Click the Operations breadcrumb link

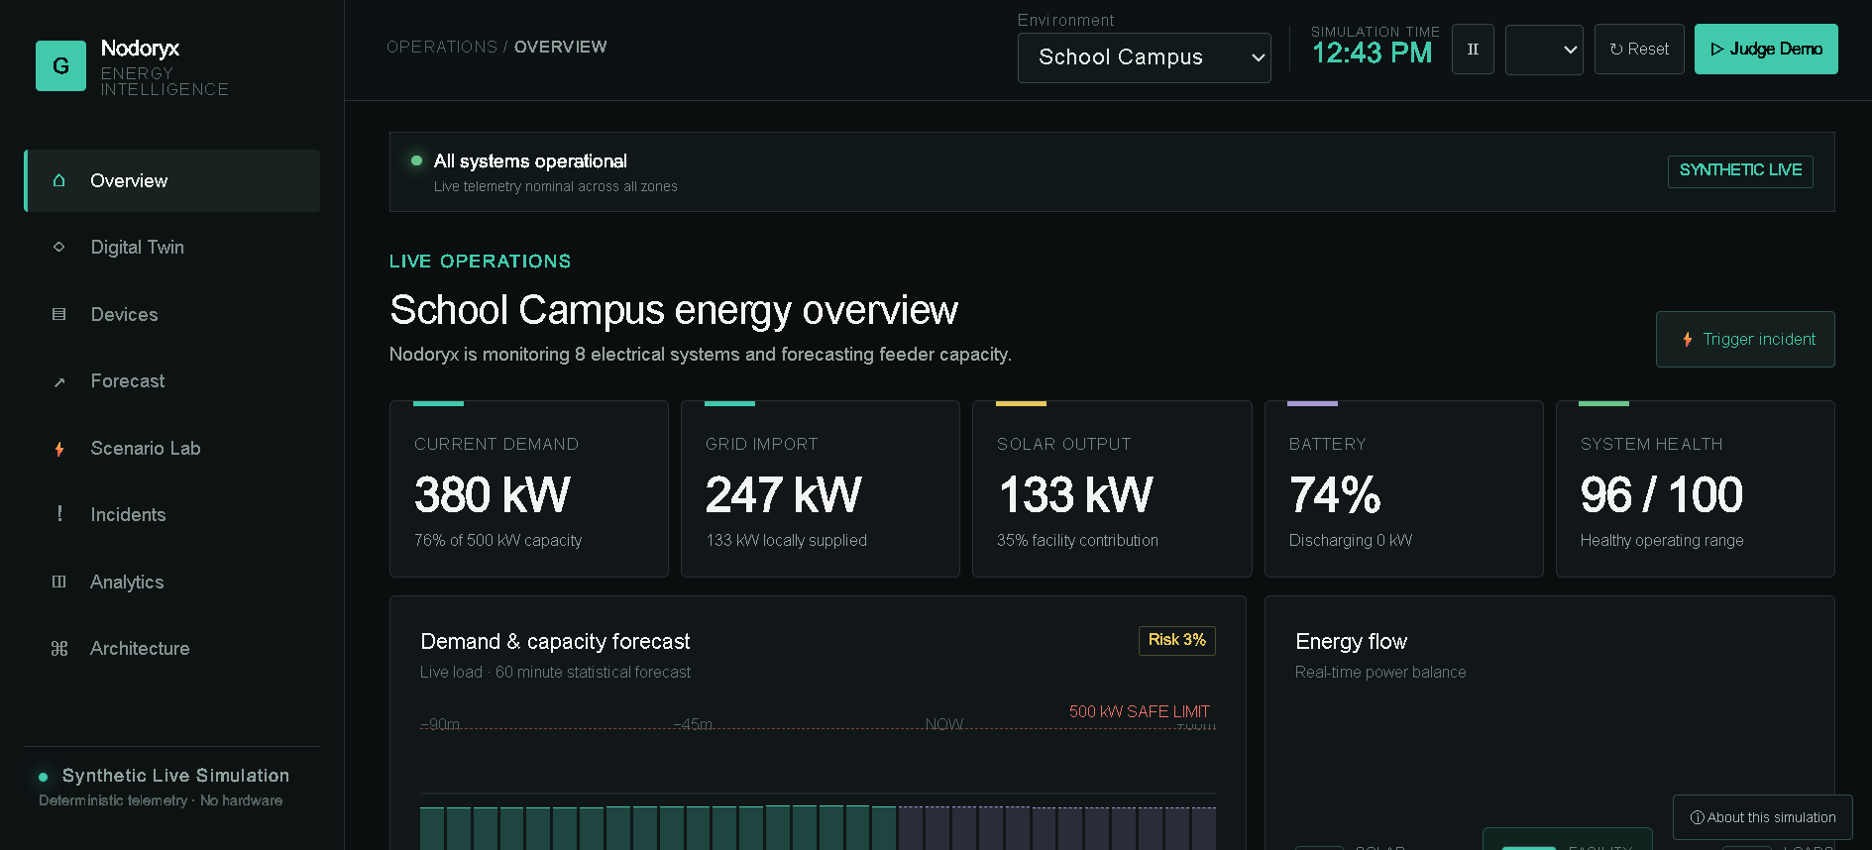point(442,47)
